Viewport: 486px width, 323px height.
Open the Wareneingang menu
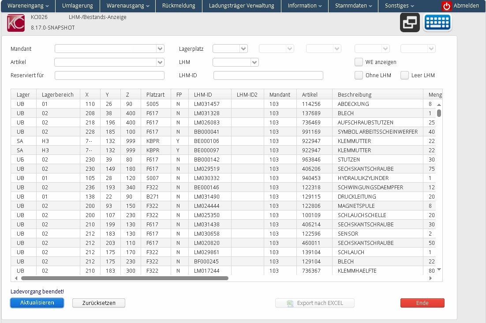click(x=28, y=6)
